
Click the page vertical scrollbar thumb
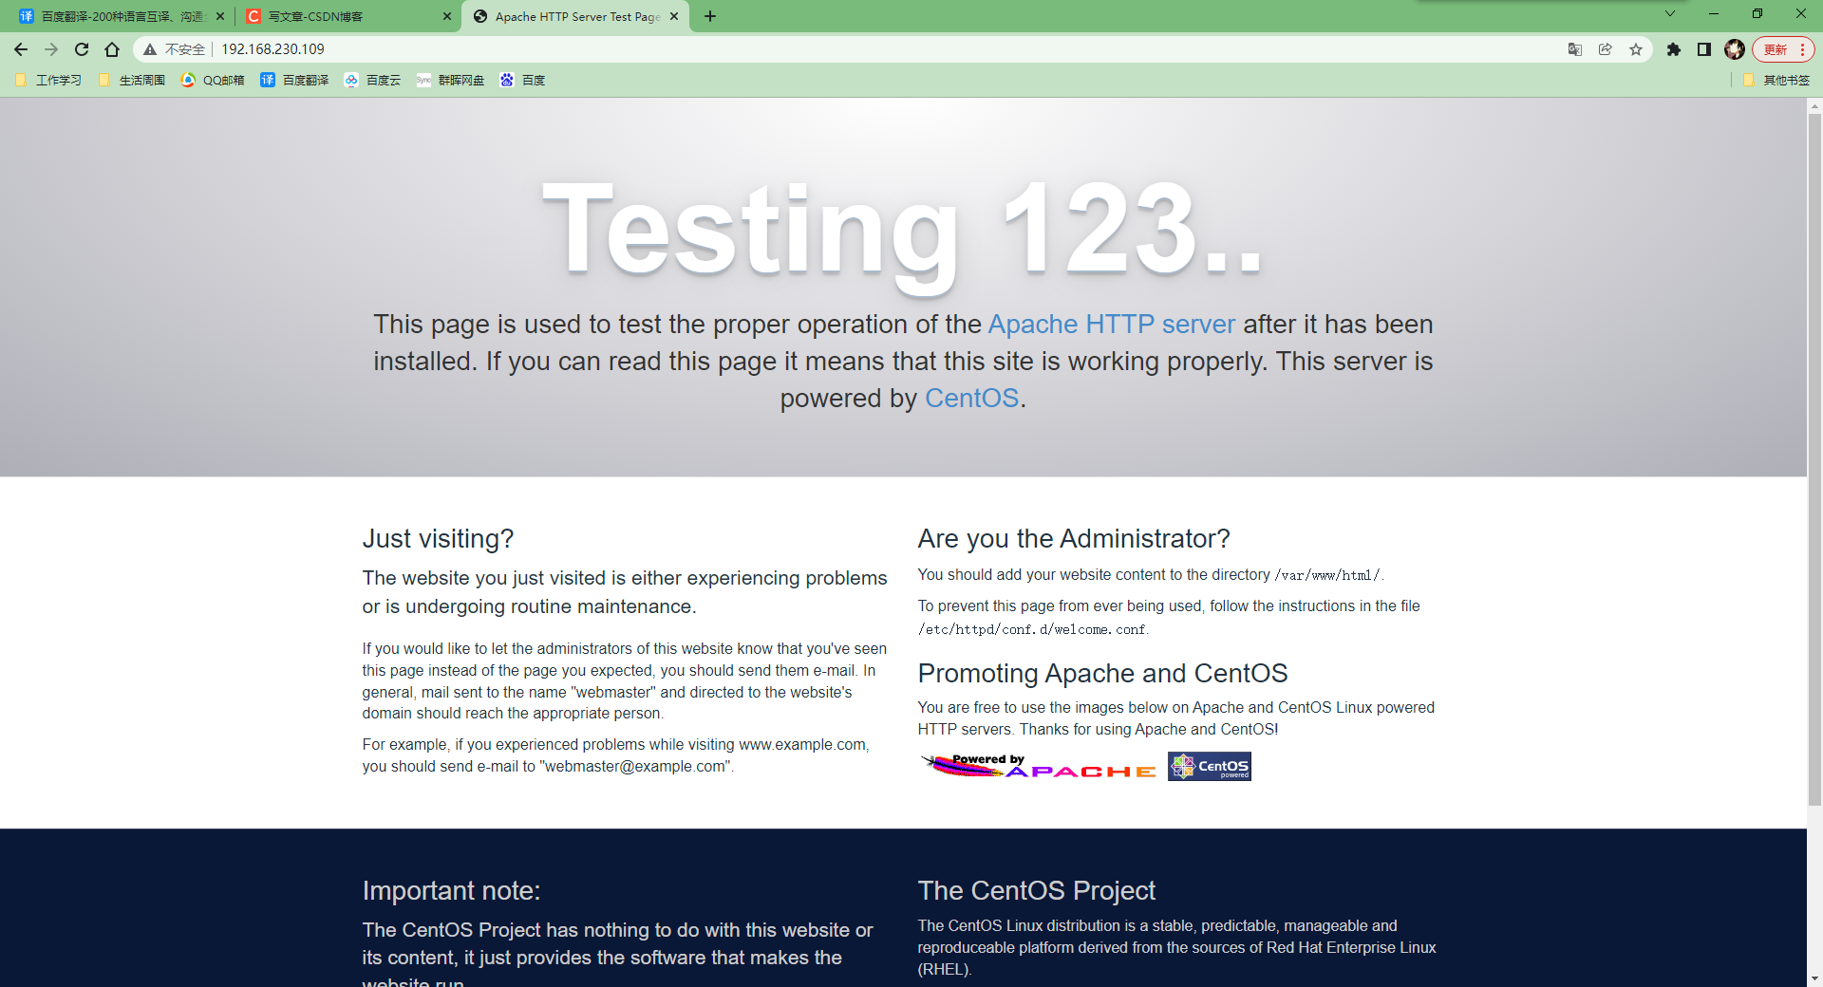(x=1814, y=460)
